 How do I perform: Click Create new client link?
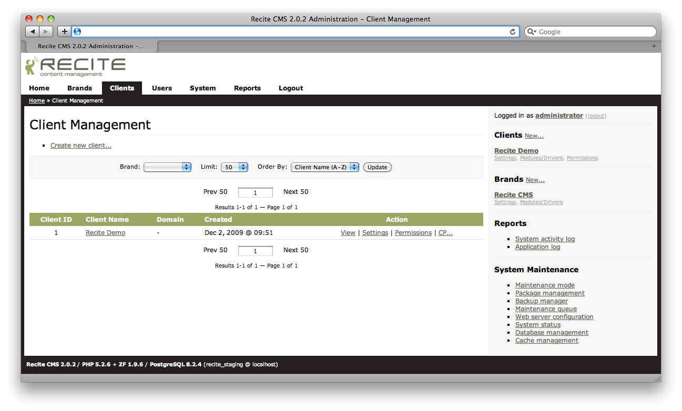point(81,146)
